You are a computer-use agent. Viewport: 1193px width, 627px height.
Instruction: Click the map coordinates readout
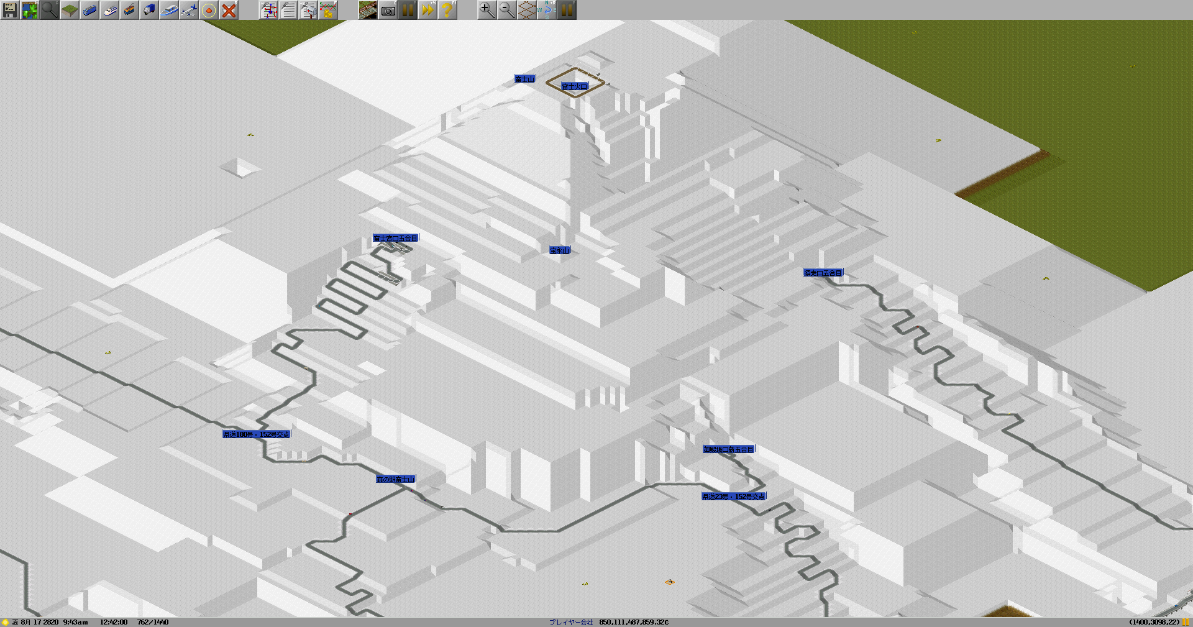click(x=1154, y=622)
